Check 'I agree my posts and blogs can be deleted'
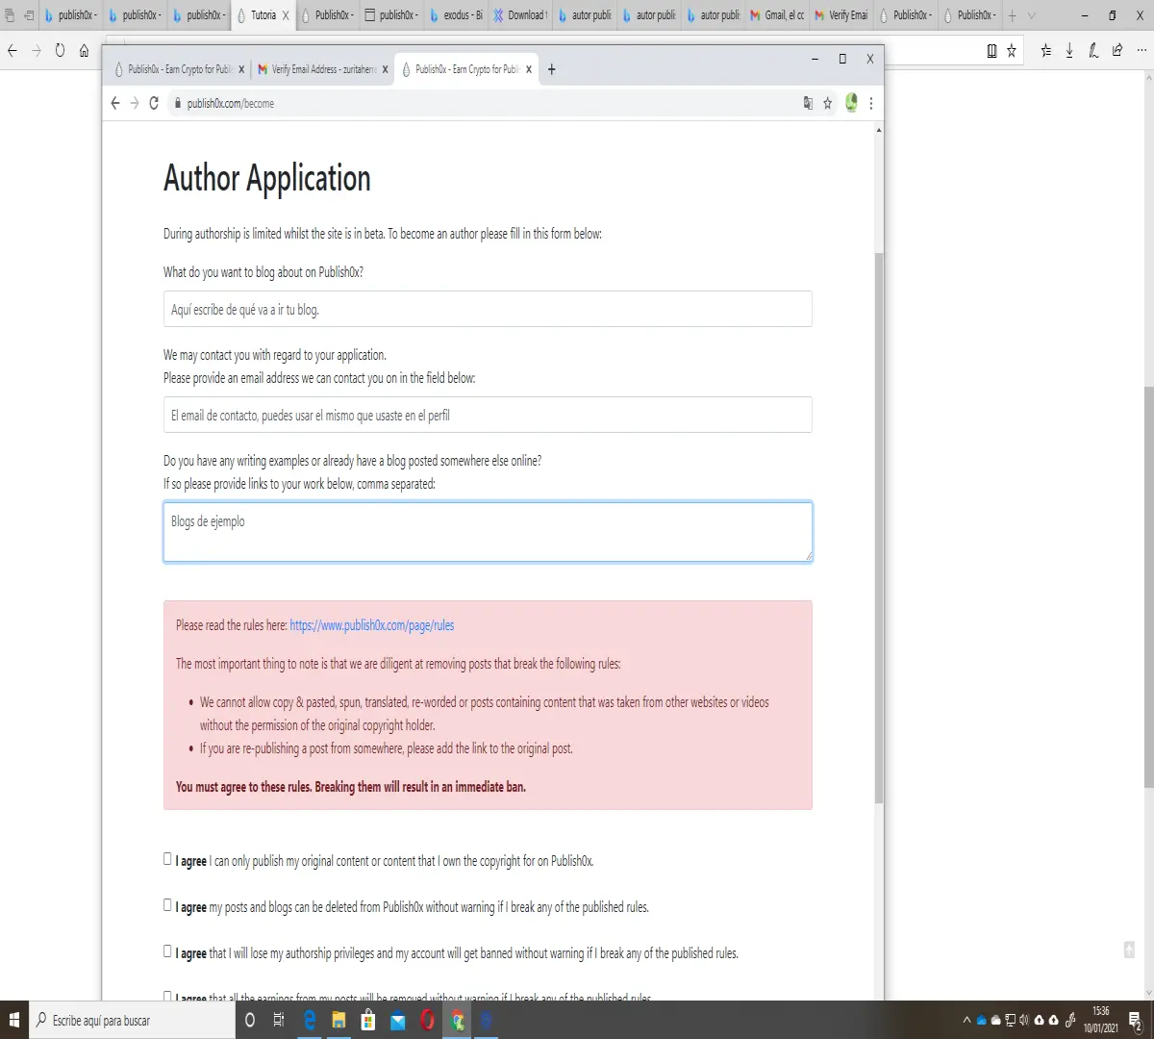The height and width of the screenshot is (1039, 1154). click(x=167, y=905)
